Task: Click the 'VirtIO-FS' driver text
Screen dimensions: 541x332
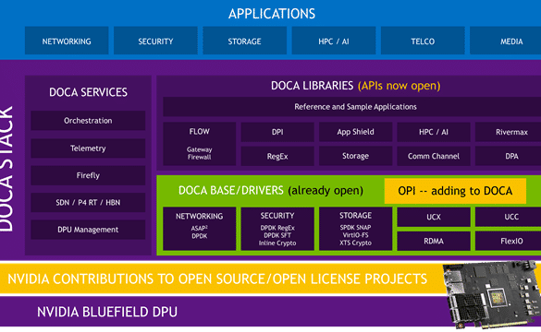Action: (x=355, y=235)
